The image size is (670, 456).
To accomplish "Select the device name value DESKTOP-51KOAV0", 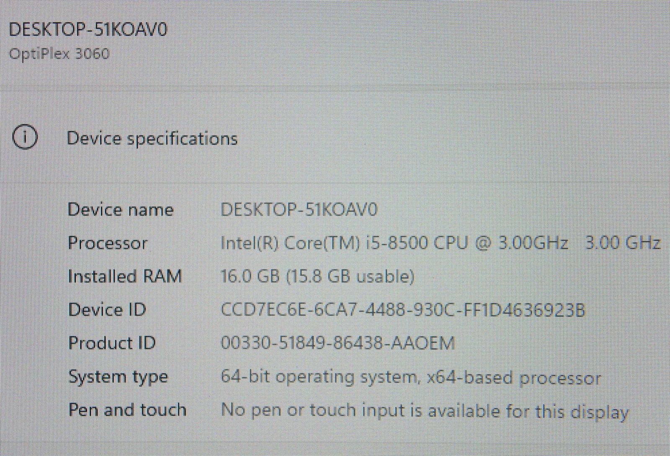I will point(299,209).
